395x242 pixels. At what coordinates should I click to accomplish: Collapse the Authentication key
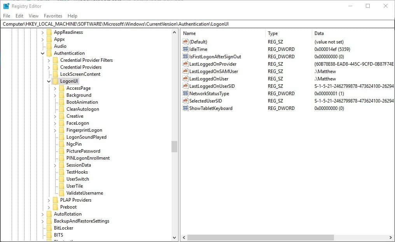tap(43, 53)
